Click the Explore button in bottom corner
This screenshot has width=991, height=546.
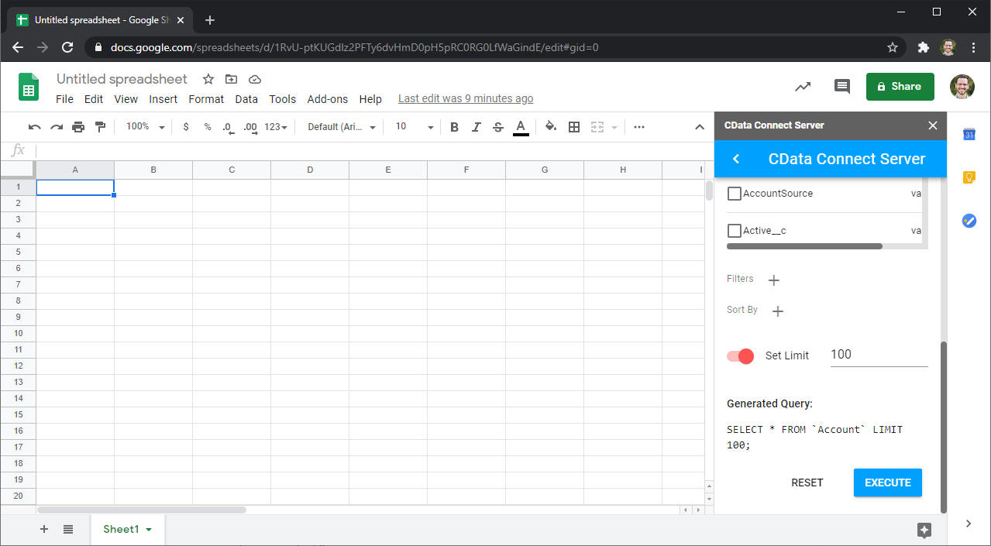(x=924, y=530)
